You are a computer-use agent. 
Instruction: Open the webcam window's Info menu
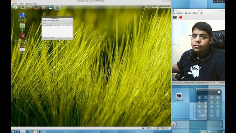tap(201, 13)
